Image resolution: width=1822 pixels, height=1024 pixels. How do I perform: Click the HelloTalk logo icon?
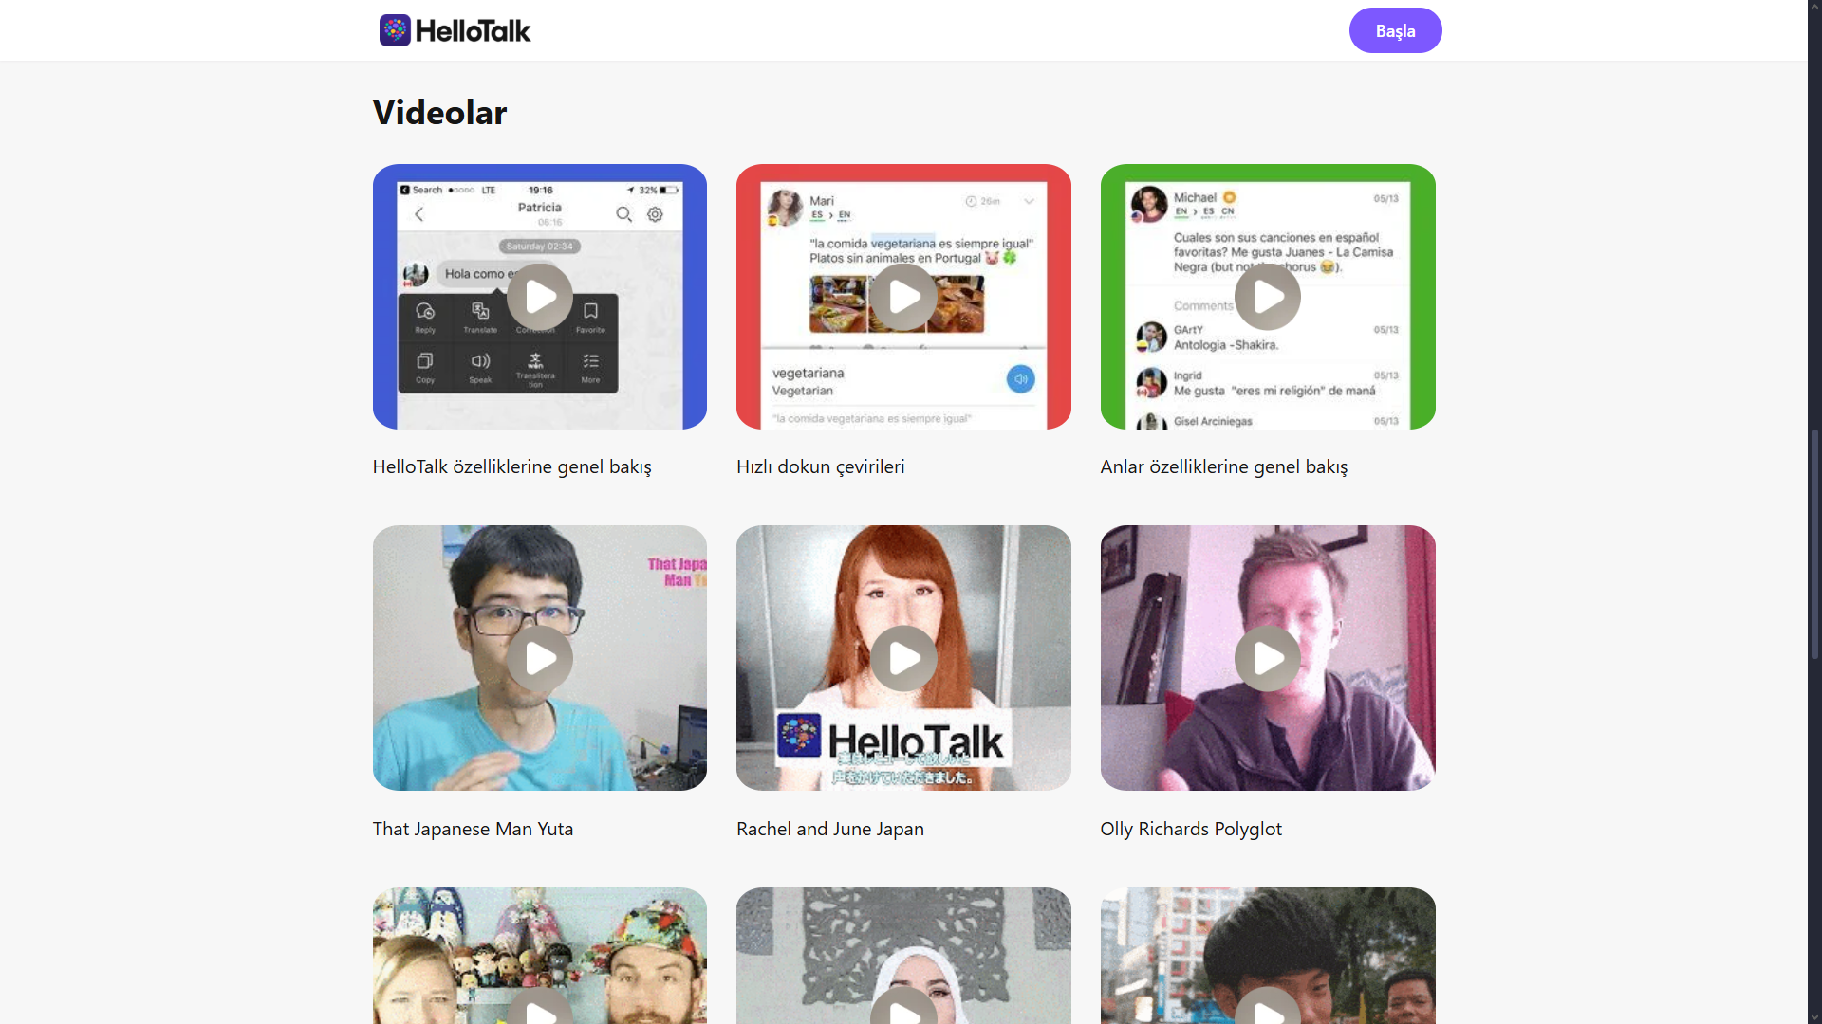click(395, 30)
